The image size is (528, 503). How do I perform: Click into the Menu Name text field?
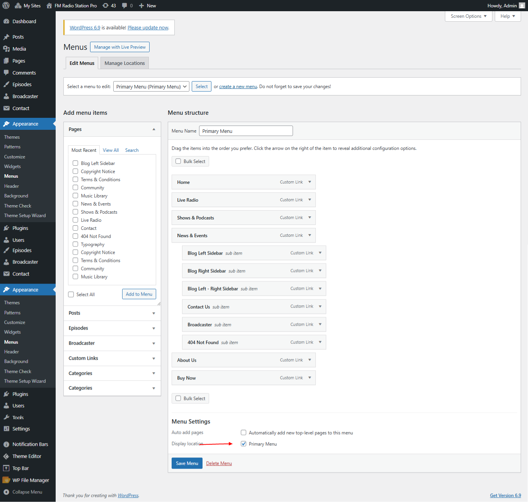(246, 131)
